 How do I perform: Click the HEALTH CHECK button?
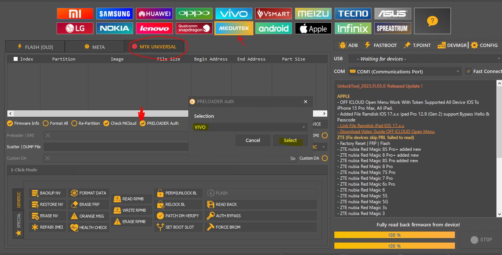coord(89,227)
